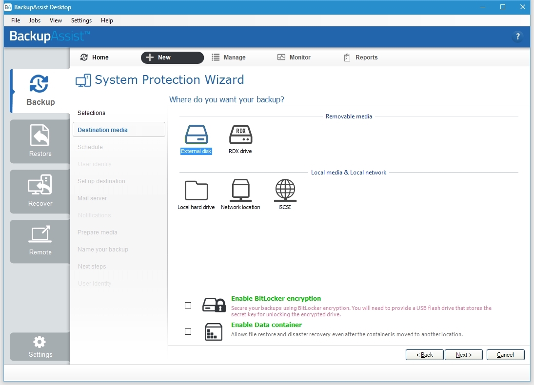
Task: Open the Remote section in sidebar
Action: click(x=40, y=241)
